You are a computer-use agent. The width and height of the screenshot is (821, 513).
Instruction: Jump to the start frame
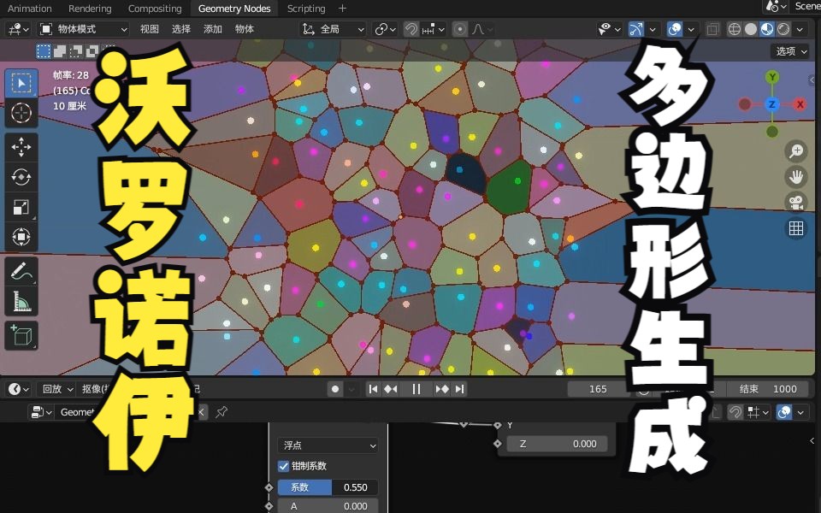[x=373, y=389]
